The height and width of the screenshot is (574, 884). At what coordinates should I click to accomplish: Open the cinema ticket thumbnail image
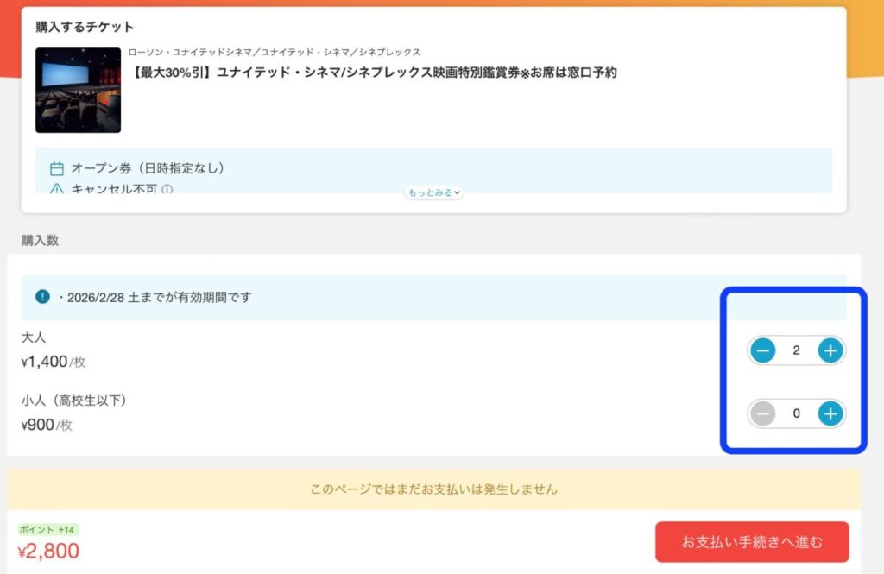78,90
